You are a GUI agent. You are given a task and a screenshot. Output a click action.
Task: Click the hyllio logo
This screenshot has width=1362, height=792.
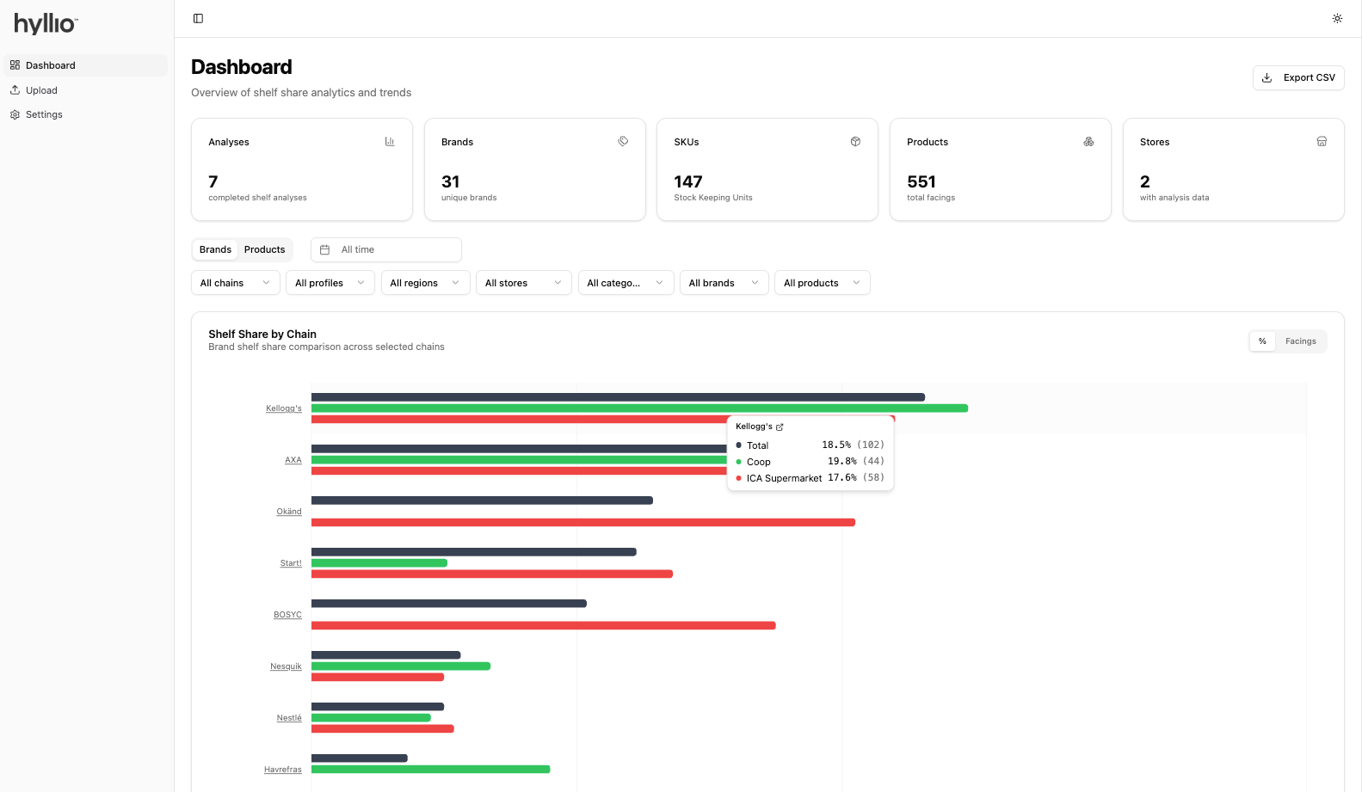pos(46,23)
